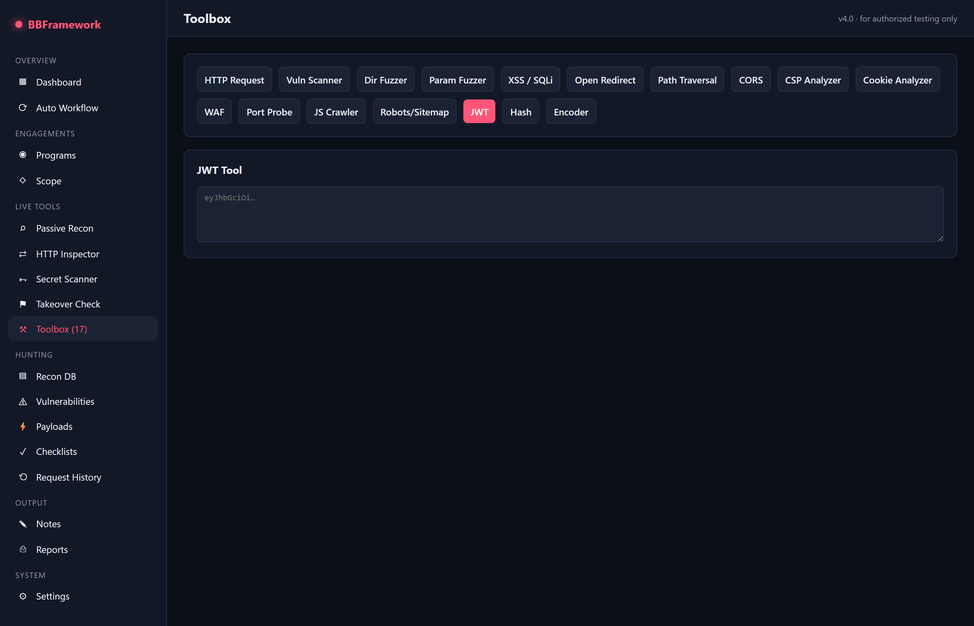This screenshot has width=974, height=626.
Task: Click the Recon DB list icon
Action: pos(23,376)
